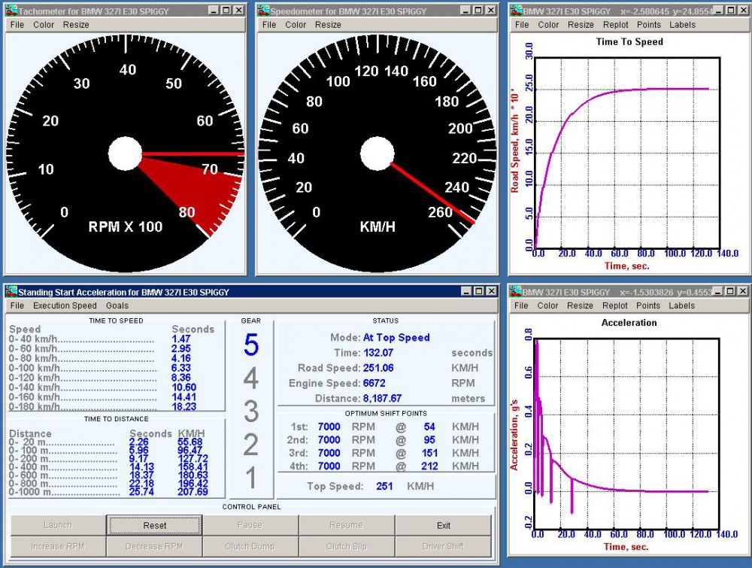This screenshot has height=568, width=752.
Task: Open Replot menu in the Time To Speed window
Action: coord(615,25)
